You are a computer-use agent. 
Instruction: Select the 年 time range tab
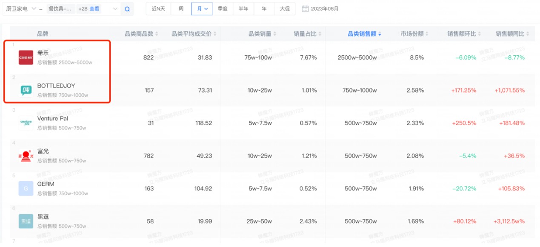264,9
